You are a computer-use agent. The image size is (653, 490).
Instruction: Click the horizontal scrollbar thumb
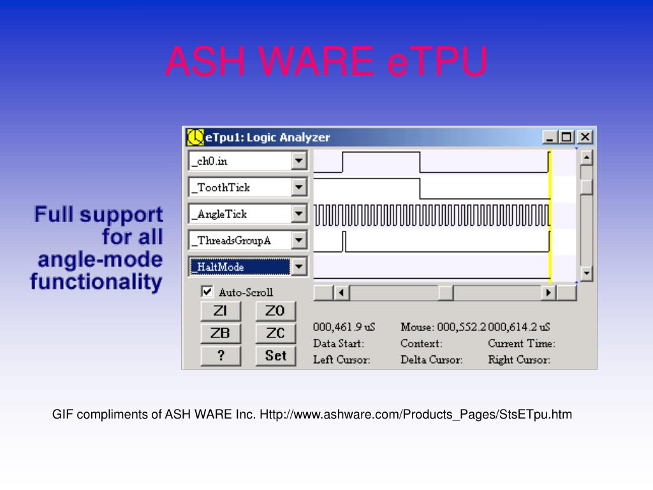446,292
